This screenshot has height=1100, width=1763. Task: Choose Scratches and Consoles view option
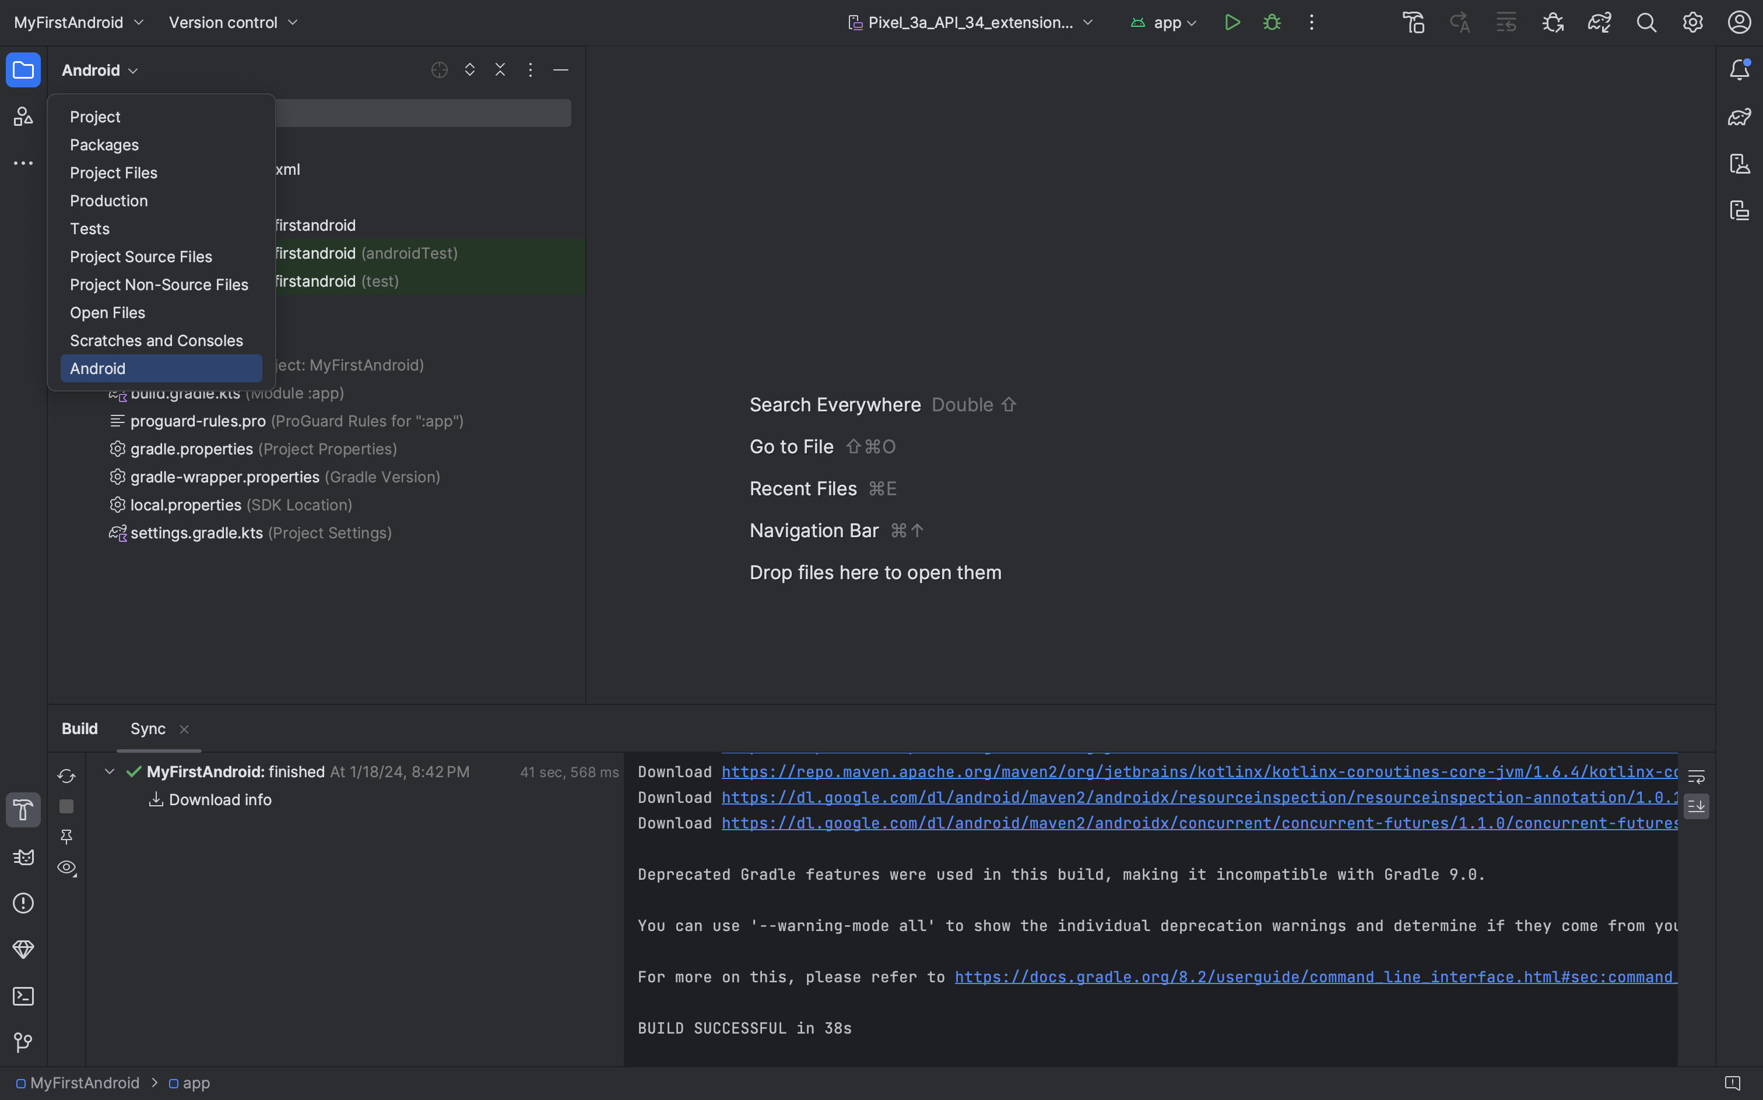[156, 340]
